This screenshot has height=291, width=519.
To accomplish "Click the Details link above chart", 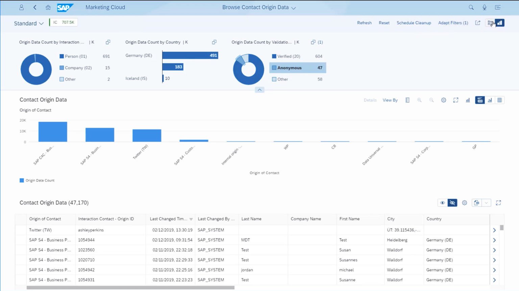I will coord(370,100).
